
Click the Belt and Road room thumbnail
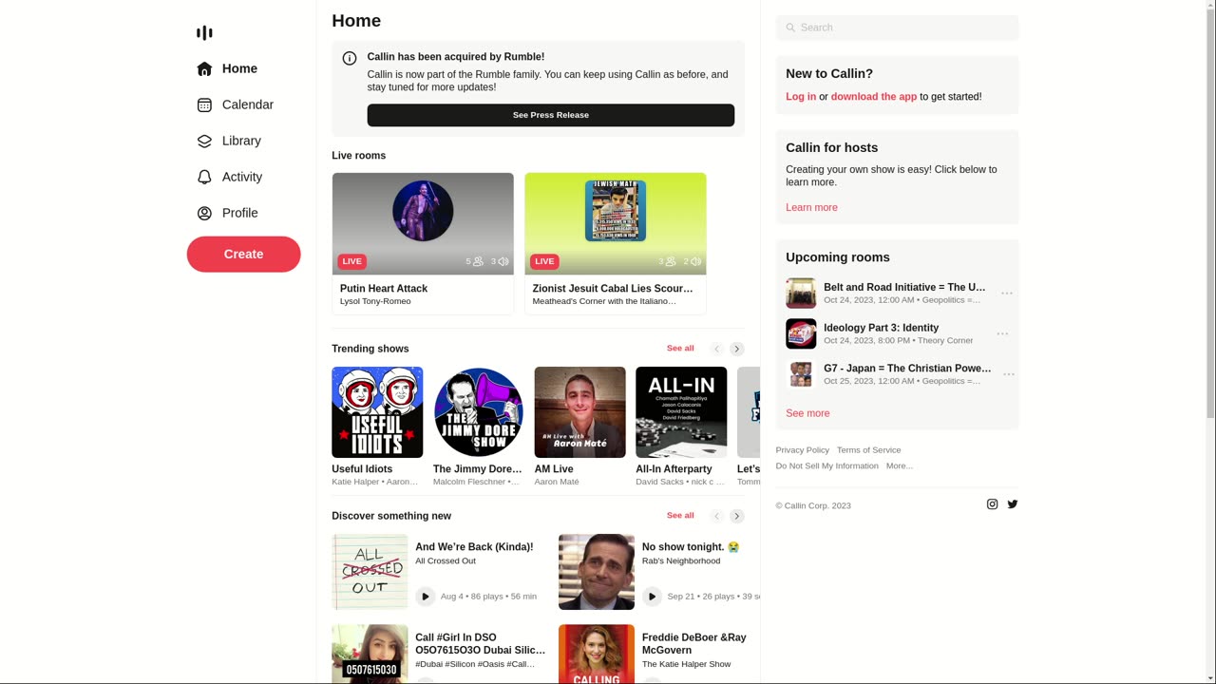[x=801, y=294]
